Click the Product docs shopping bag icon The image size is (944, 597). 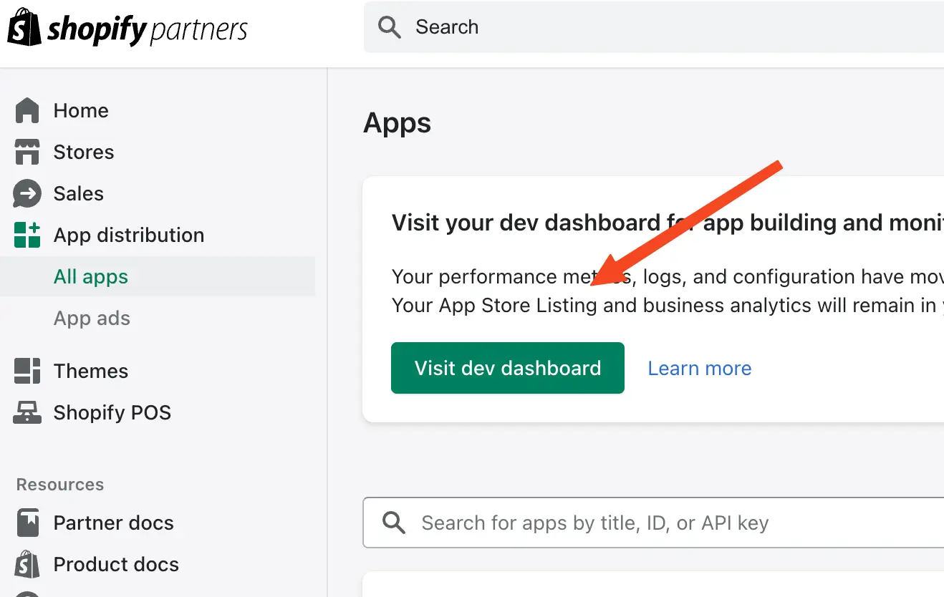coord(27,564)
